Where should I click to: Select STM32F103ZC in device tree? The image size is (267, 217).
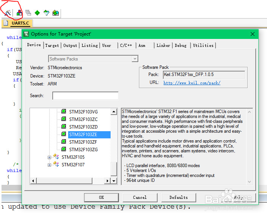coord(83,119)
